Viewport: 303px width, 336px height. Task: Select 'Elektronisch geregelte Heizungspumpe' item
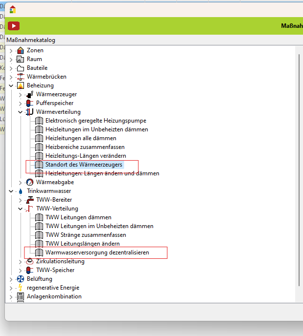[95, 121]
